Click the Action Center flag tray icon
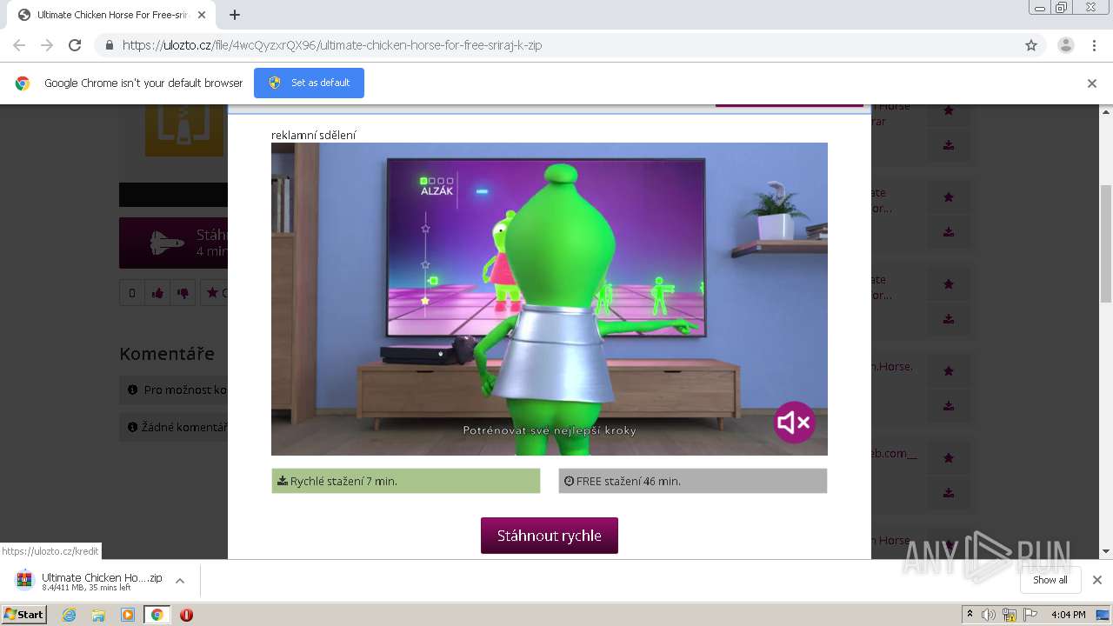1113x626 pixels. [x=1030, y=615]
